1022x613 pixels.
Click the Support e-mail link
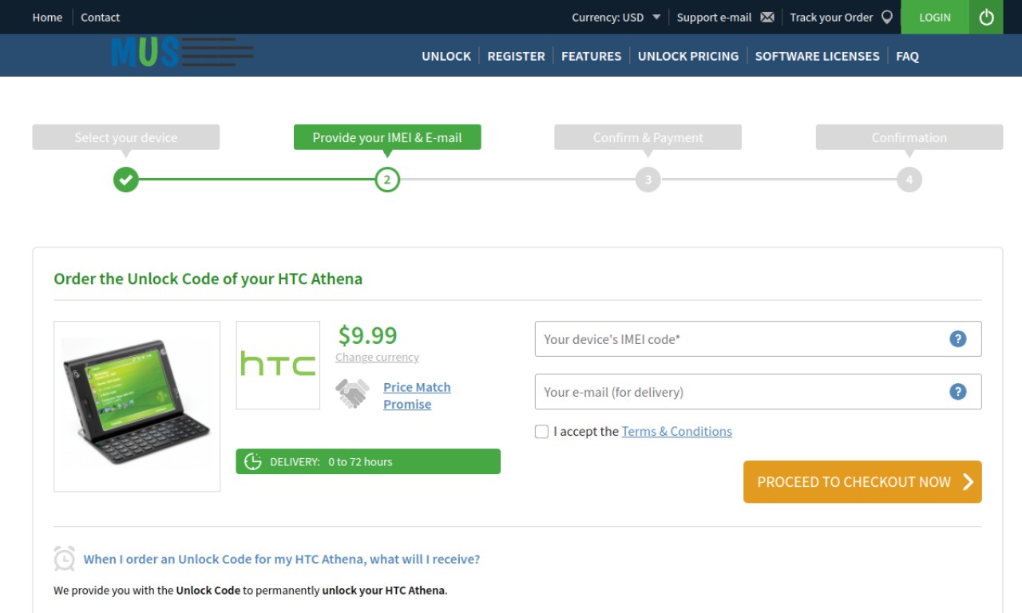714,18
